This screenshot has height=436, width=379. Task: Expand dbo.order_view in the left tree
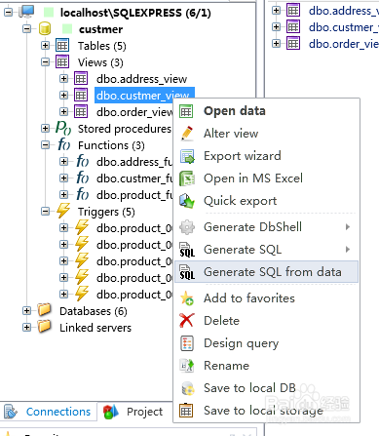click(64, 112)
